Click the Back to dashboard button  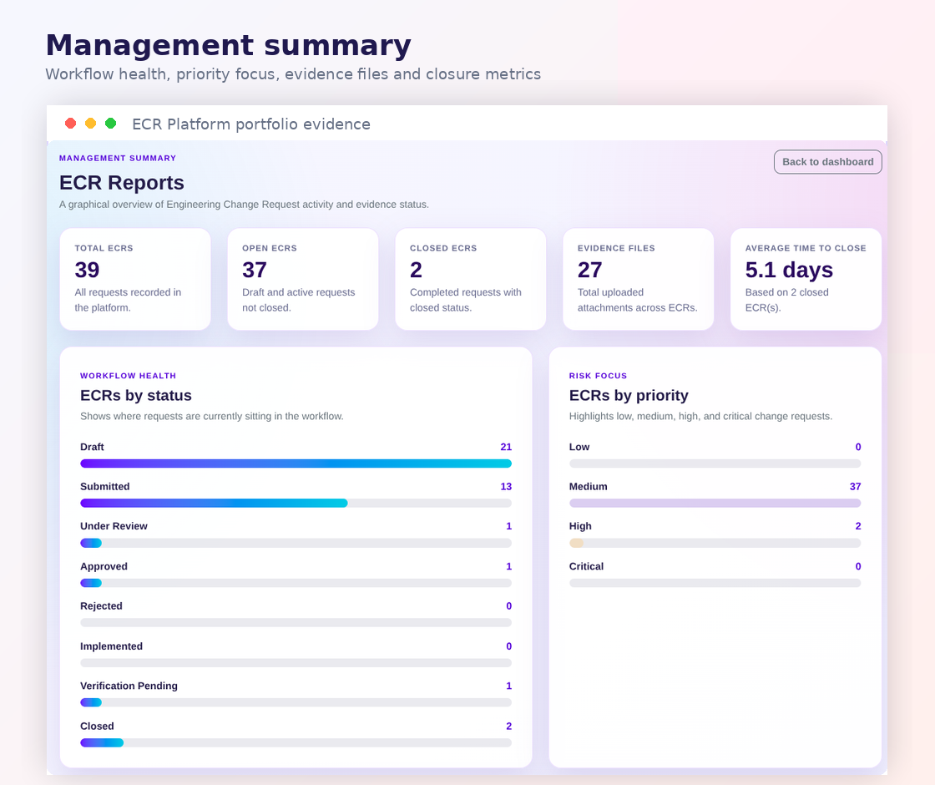coord(827,162)
